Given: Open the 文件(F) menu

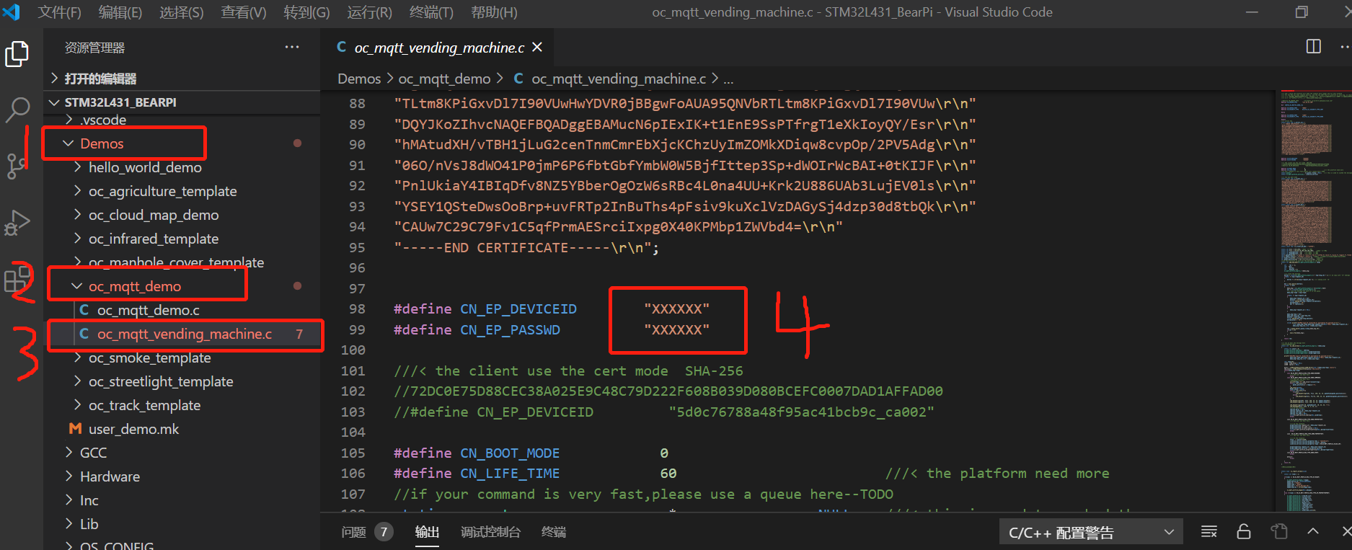Looking at the screenshot, I should coord(60,12).
